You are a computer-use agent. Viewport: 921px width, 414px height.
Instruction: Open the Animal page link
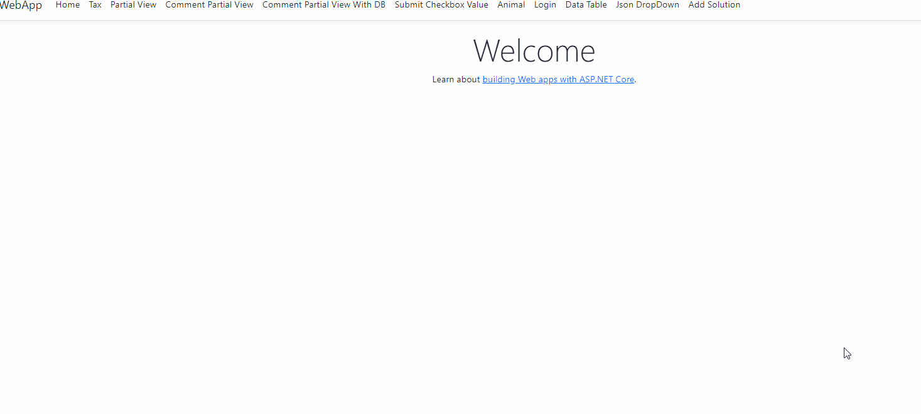[x=511, y=5]
